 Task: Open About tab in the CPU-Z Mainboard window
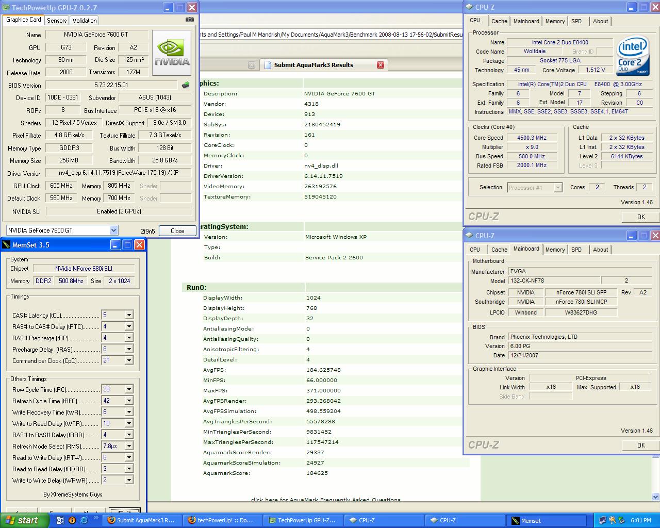[600, 250]
